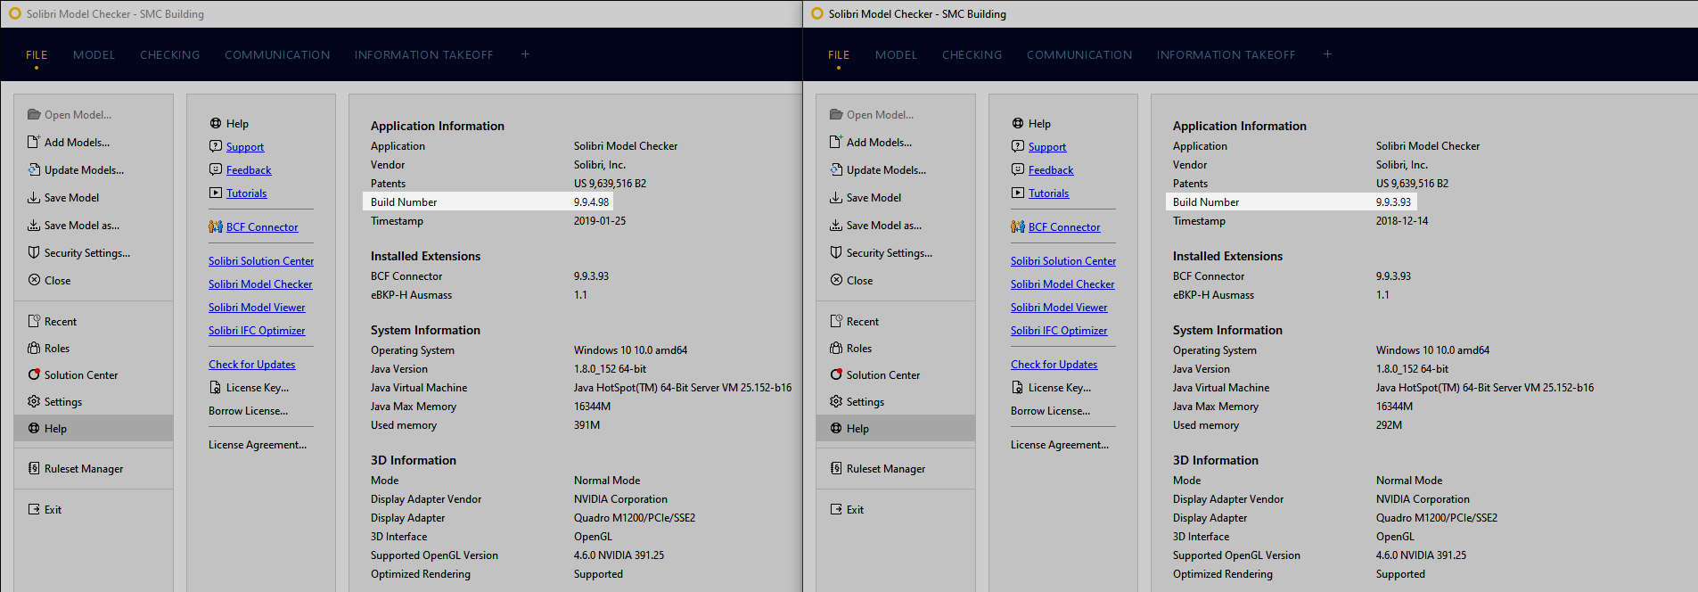Select Build Number row 9.9.3.93 in right window
The height and width of the screenshot is (592, 1698).
[x=1291, y=201]
